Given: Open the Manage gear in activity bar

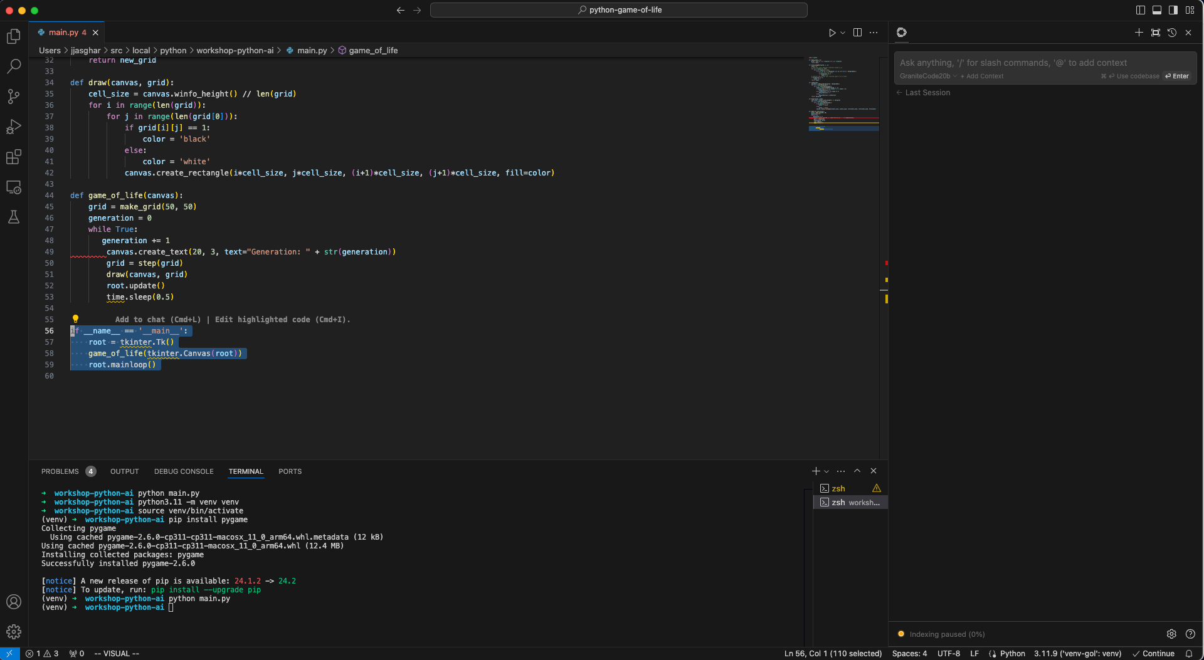Looking at the screenshot, I should 14,632.
